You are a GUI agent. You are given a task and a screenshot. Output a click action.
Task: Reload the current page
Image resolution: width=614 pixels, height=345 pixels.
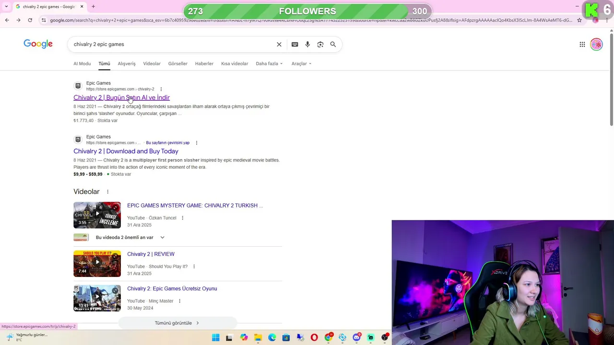coord(30,20)
